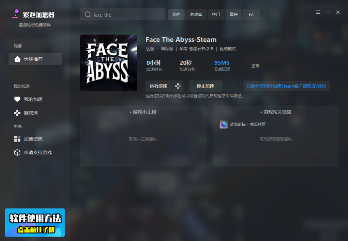Open the 育碧 tab

coord(234,14)
